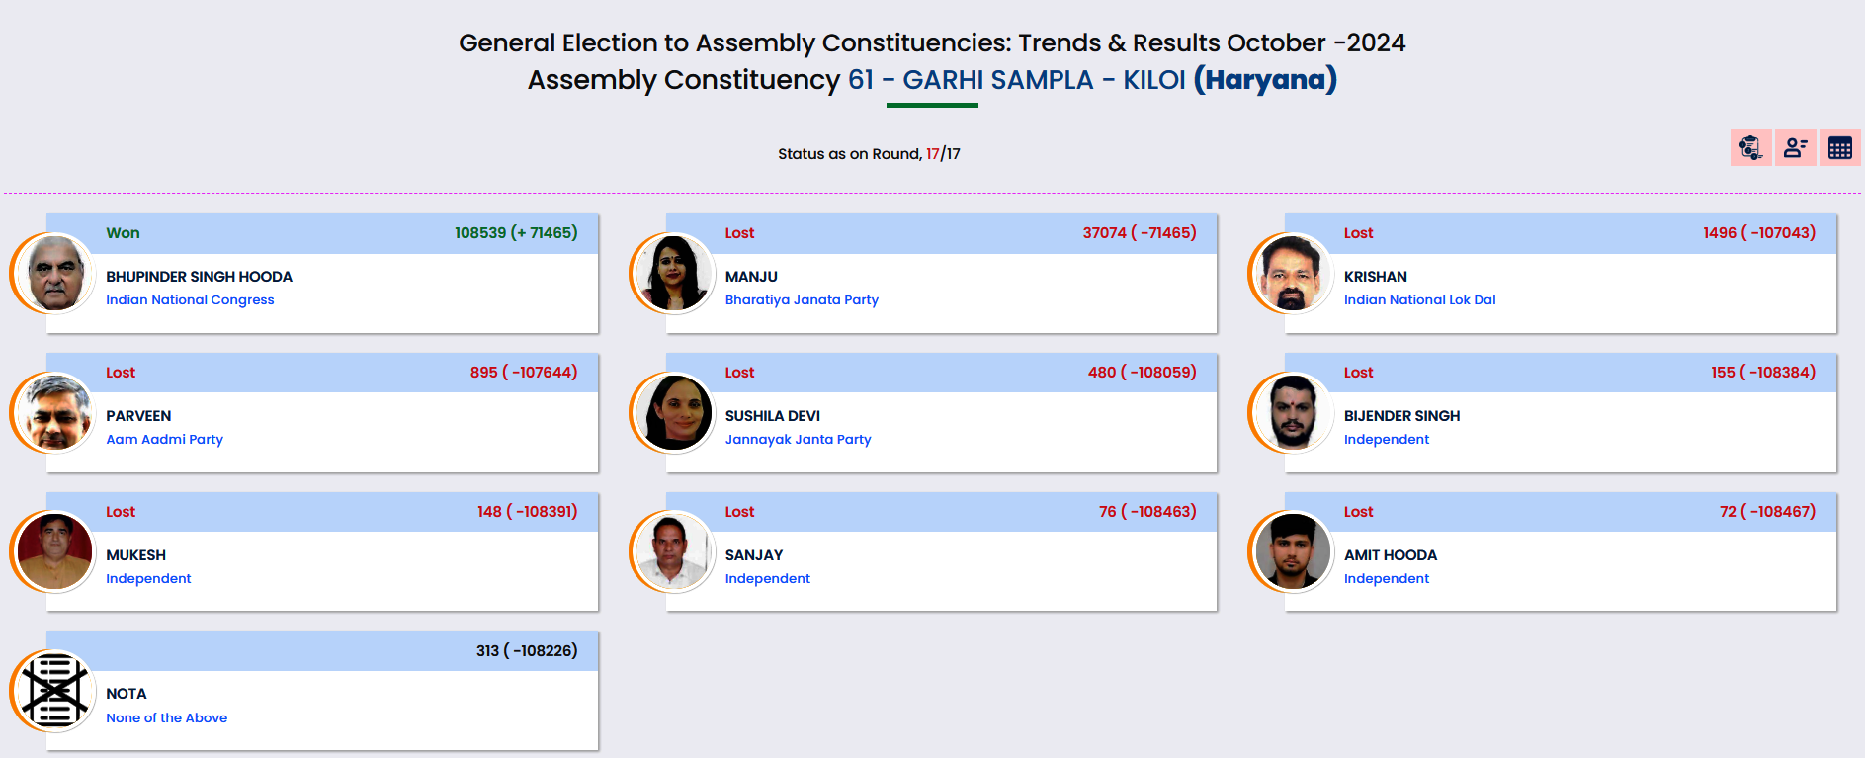This screenshot has height=758, width=1865.
Task: Click Sushila Devi's candidate photo
Action: pos(673,413)
